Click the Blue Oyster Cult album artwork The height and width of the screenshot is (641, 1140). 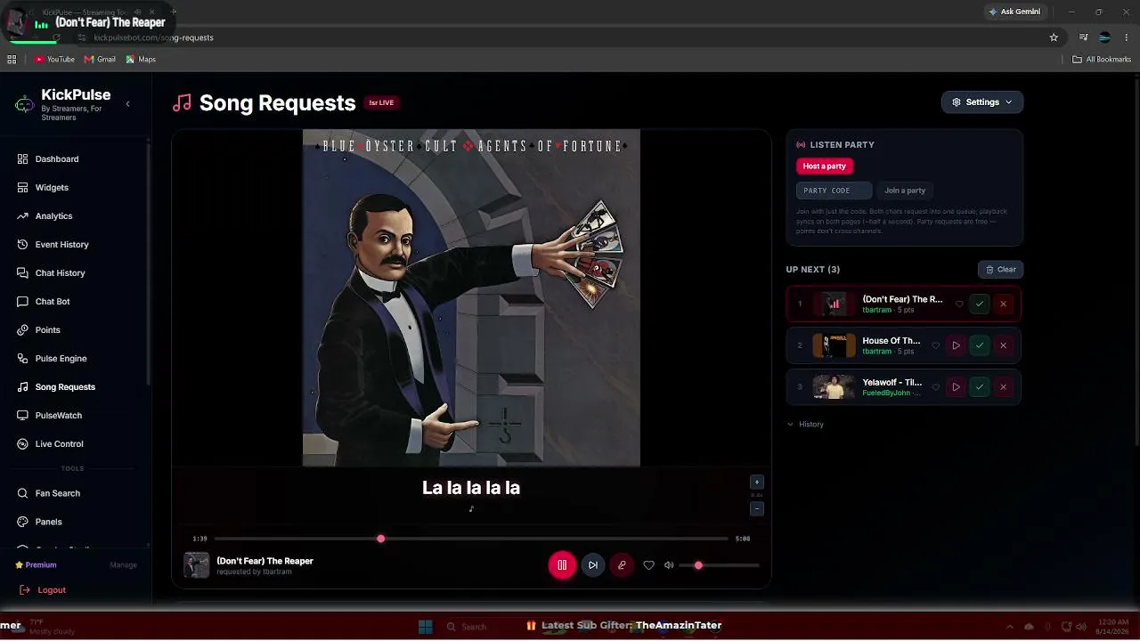[x=471, y=298]
